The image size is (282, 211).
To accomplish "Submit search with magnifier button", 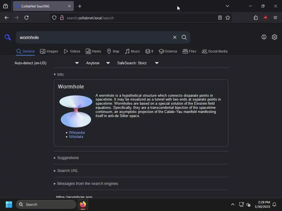I will pos(184,37).
